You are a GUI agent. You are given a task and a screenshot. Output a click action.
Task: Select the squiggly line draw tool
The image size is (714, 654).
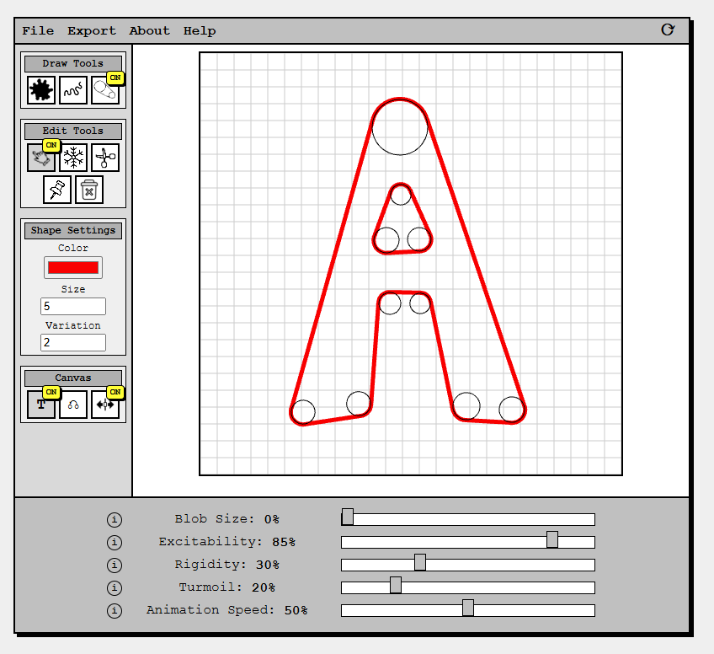pos(73,90)
